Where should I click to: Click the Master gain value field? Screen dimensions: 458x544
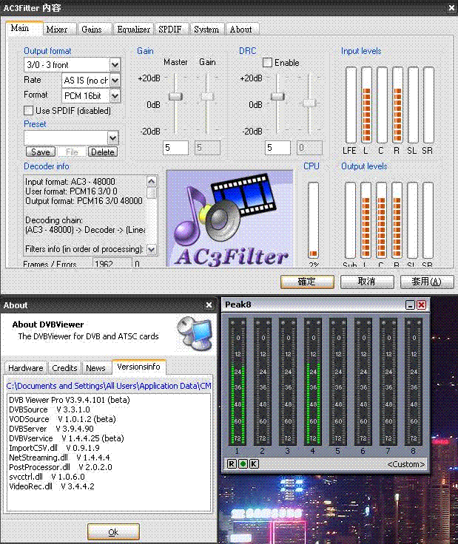tap(176, 148)
